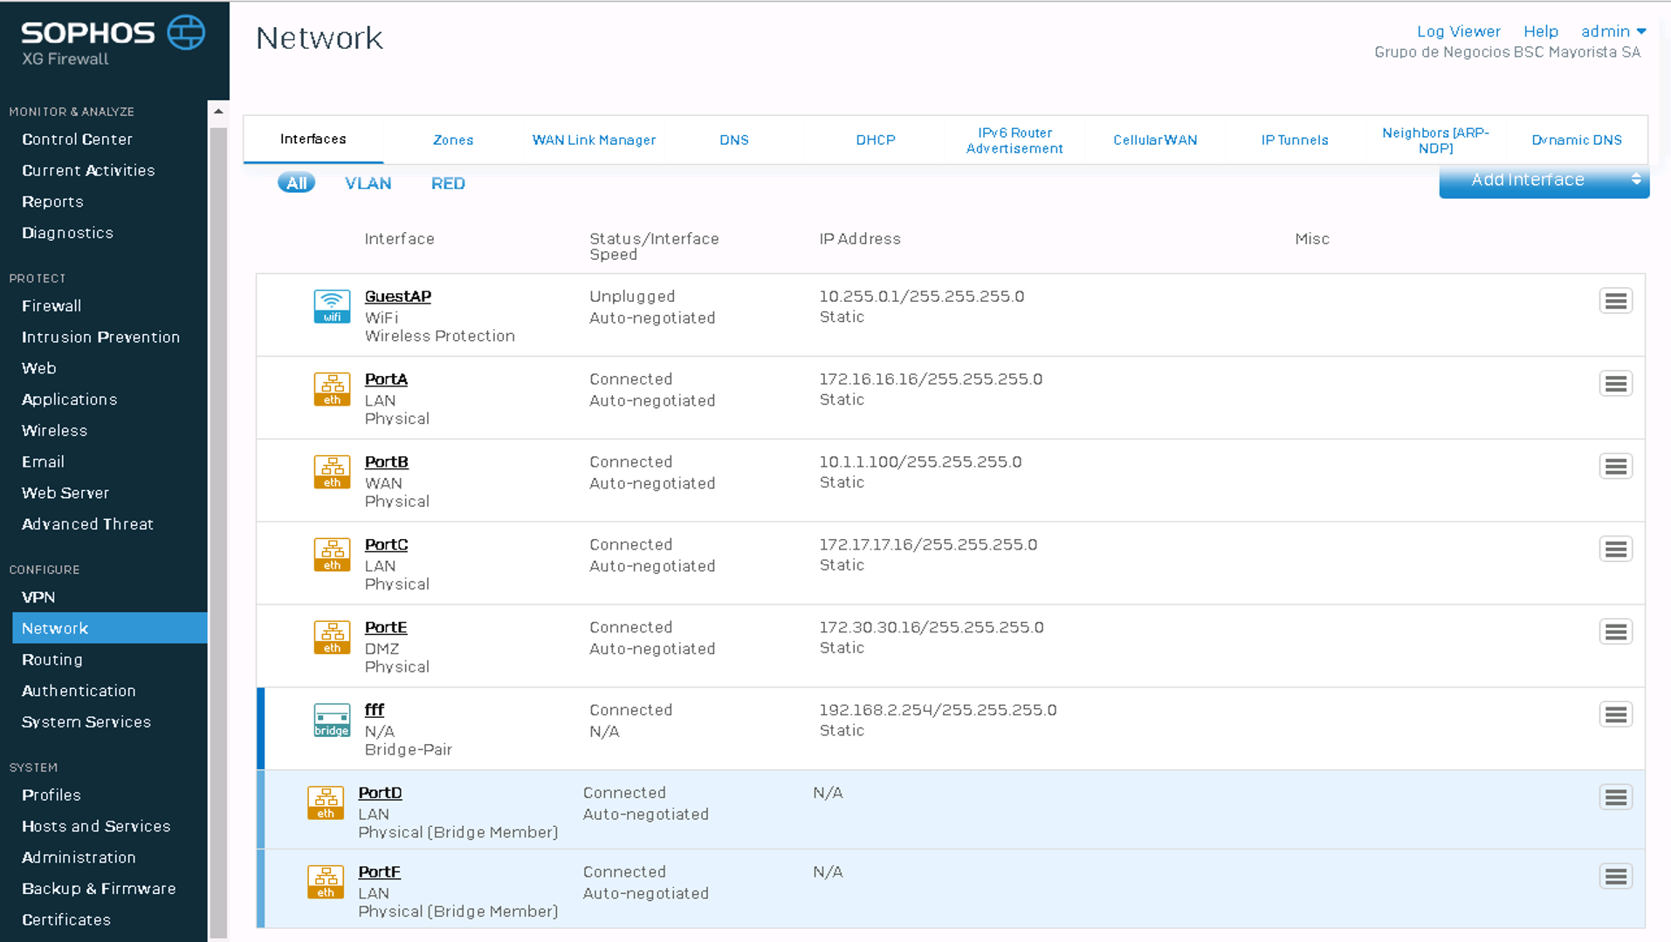Click the sidebar vertical scrollbar track
This screenshot has width=1671, height=942.
pyautogui.click(x=218, y=532)
